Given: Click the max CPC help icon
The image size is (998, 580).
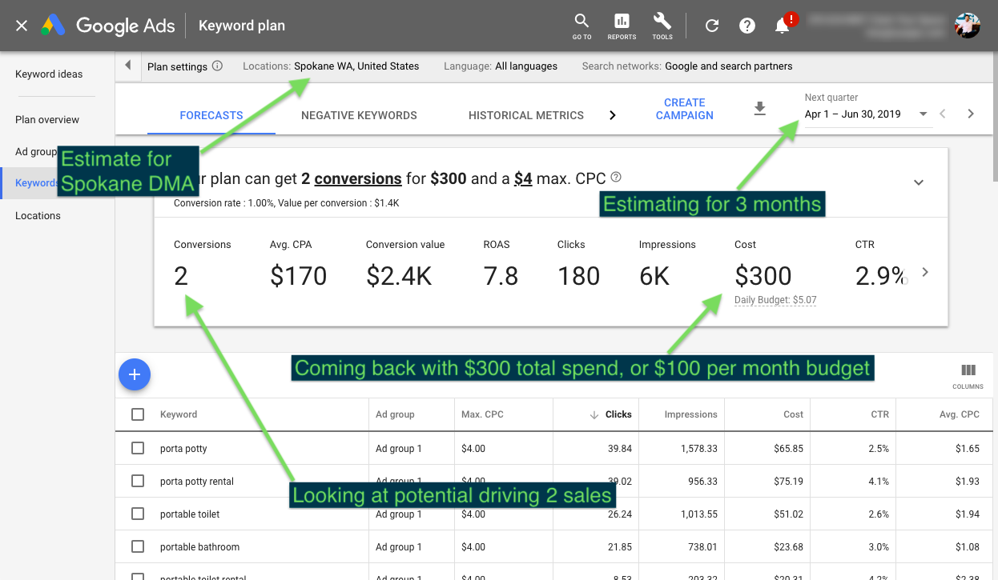Looking at the screenshot, I should point(616,178).
